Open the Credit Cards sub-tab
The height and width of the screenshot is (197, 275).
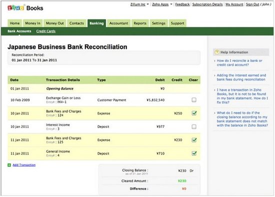(46, 31)
